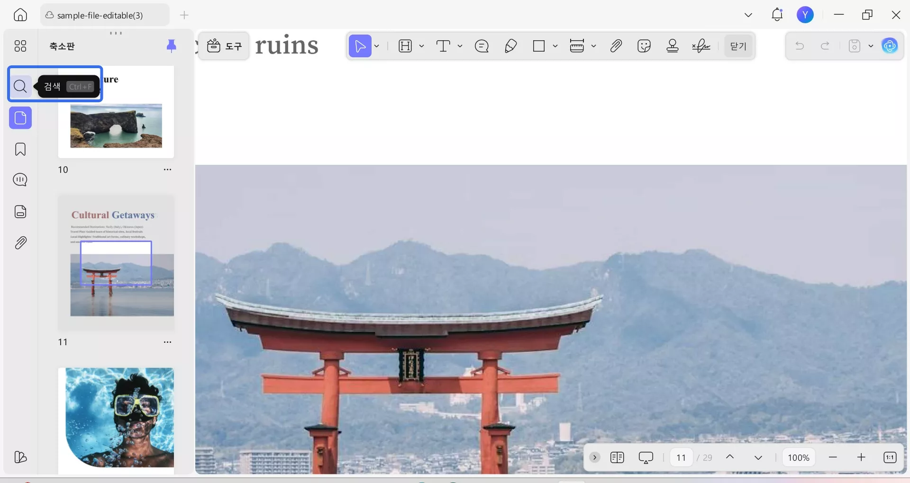Click the zoom in plus button

click(861, 457)
